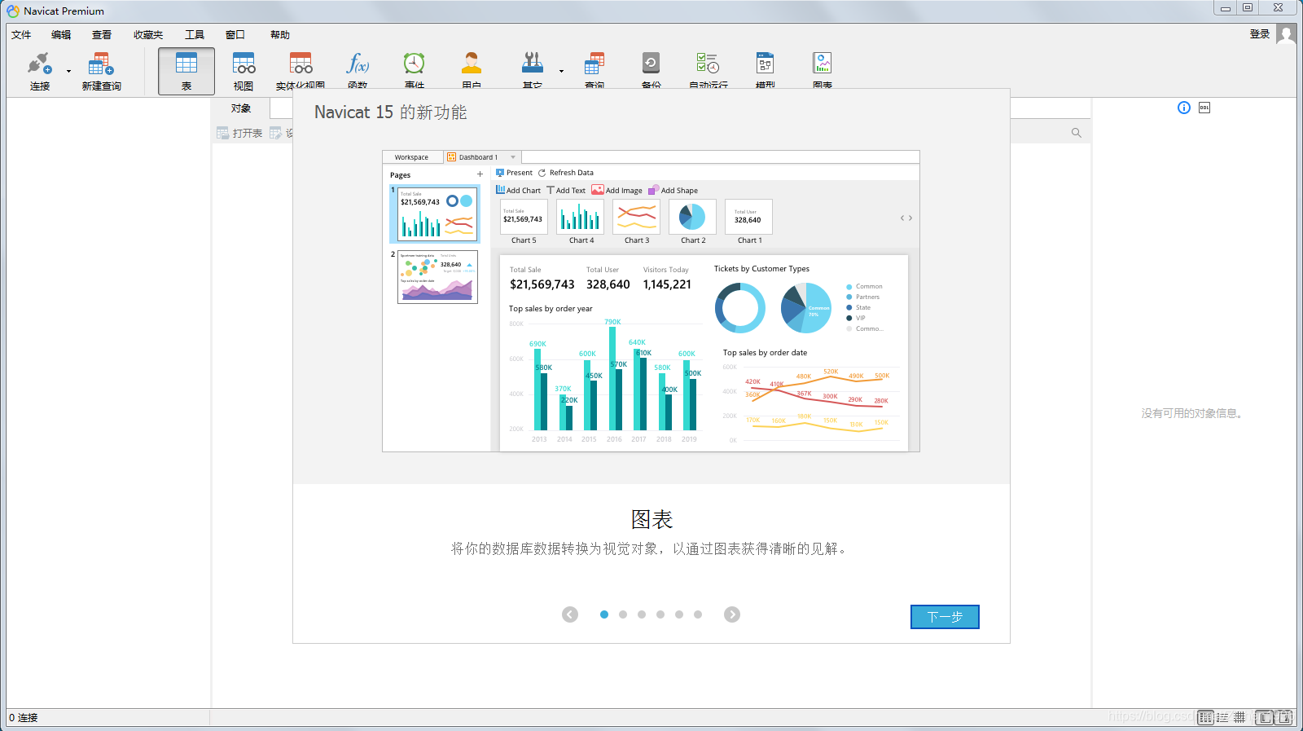Open the 窗口 menu
The width and height of the screenshot is (1303, 731).
(235, 35)
